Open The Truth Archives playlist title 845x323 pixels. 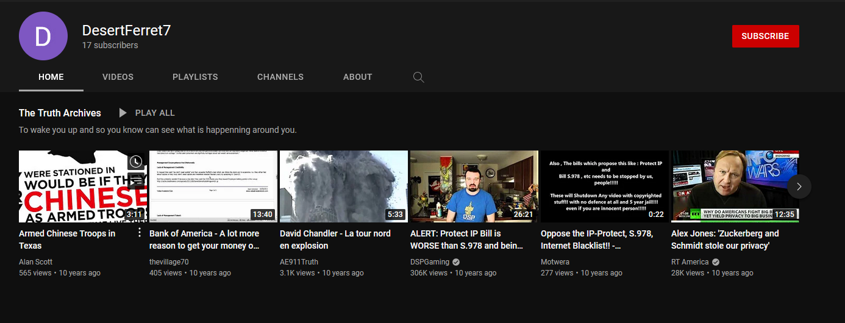pos(60,113)
